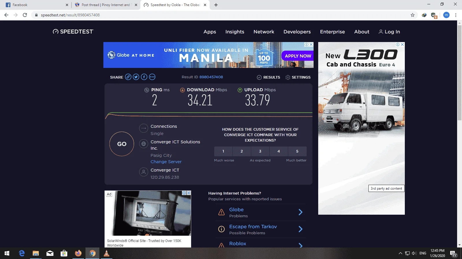
Task: Open Firefox from taskbar
Action: point(78,253)
